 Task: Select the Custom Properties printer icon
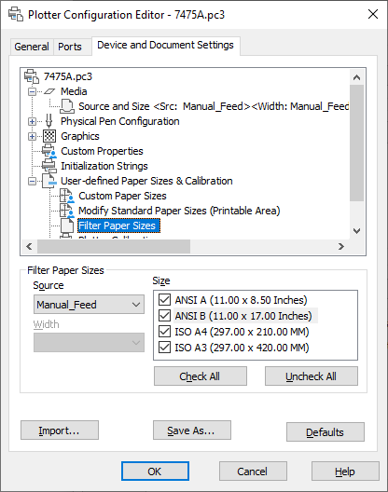click(x=49, y=151)
